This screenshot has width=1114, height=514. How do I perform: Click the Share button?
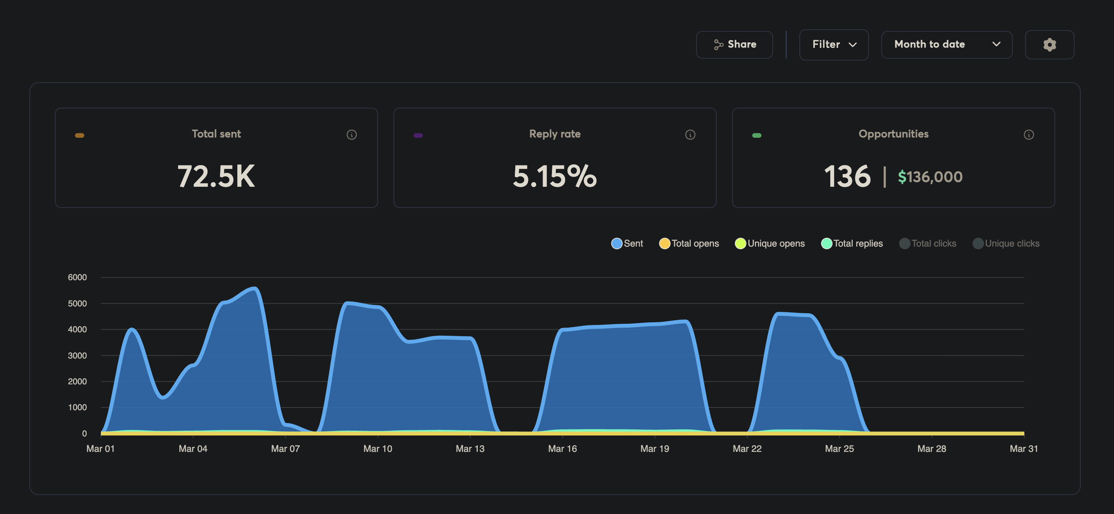tap(734, 44)
